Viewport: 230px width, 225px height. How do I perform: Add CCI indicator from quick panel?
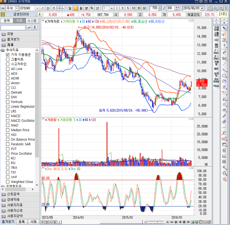point(216,40)
